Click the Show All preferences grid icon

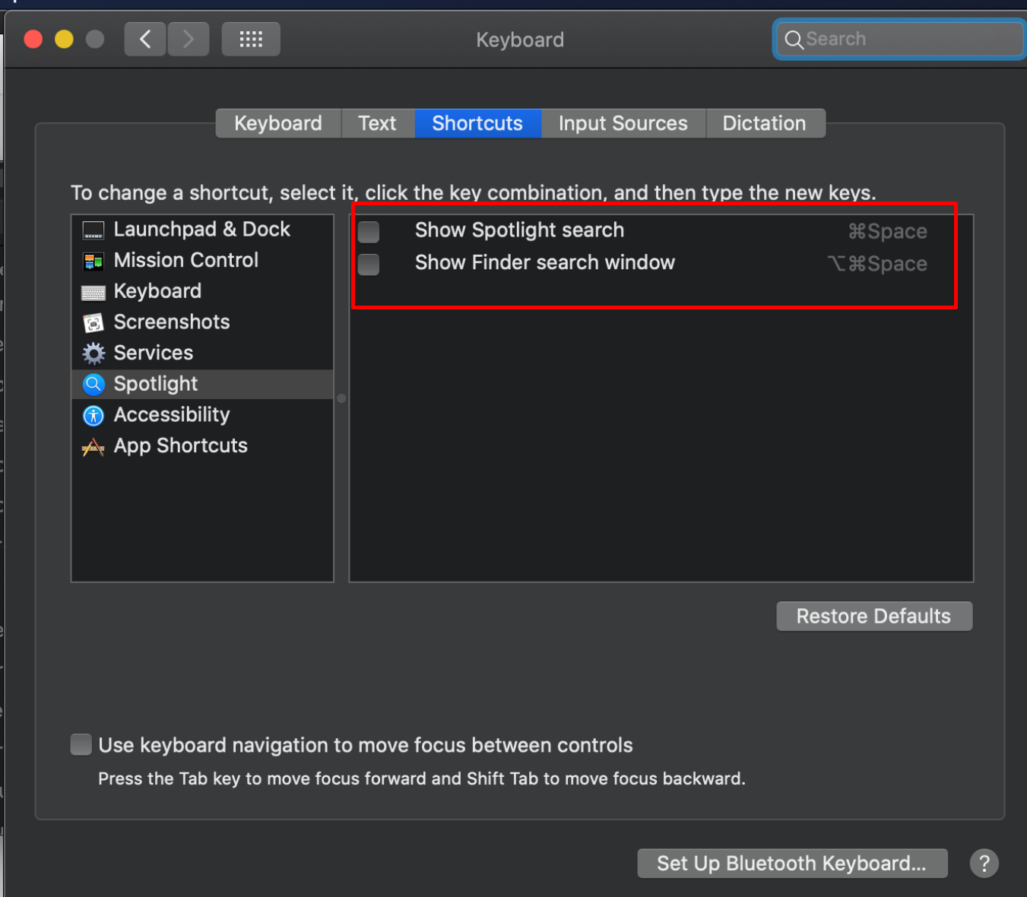pos(251,39)
